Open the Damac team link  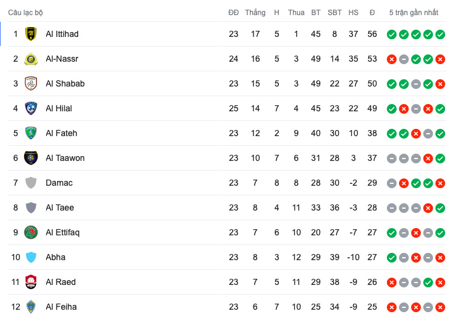(59, 183)
